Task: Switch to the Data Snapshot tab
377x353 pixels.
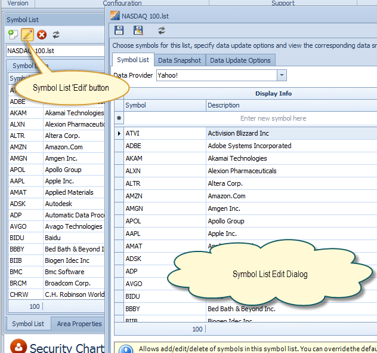Action: point(180,60)
